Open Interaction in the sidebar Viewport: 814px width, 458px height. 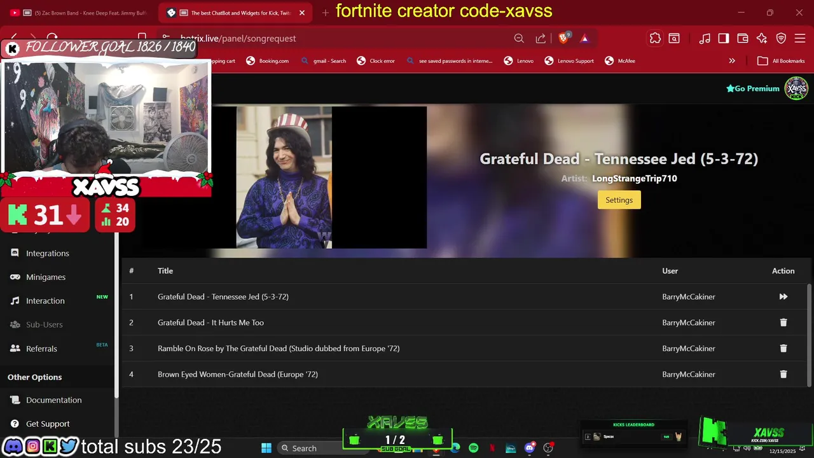coord(45,301)
